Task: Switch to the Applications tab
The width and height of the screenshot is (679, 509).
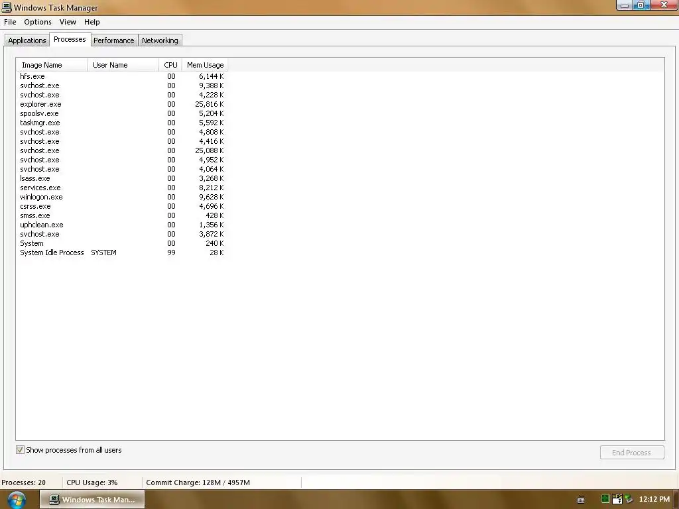Action: pos(27,40)
